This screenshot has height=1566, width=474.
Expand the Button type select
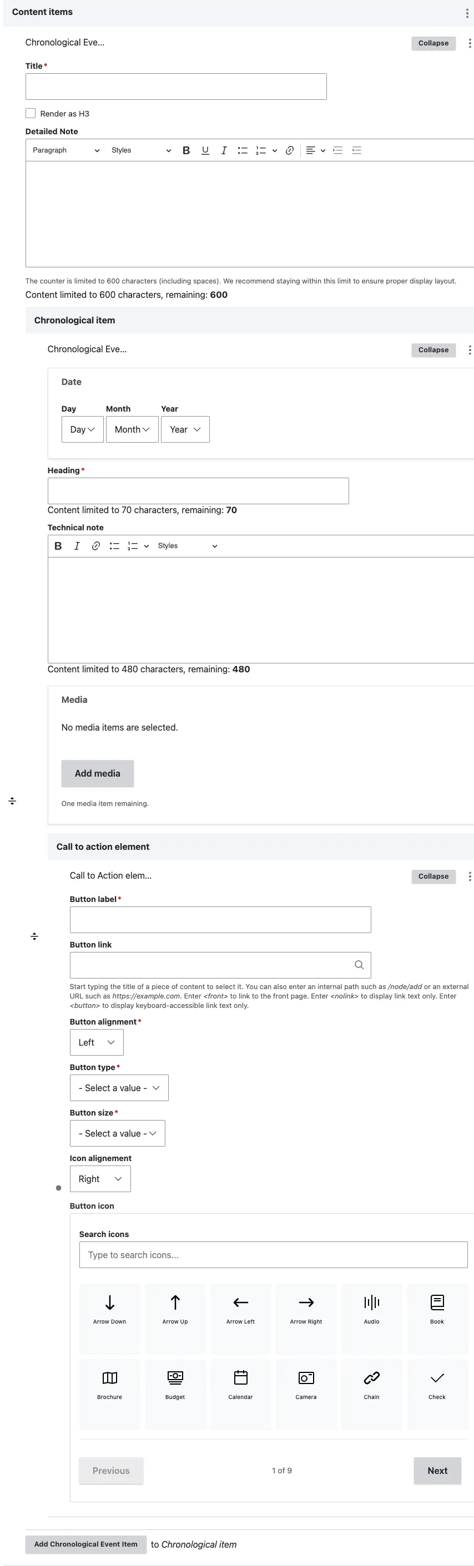(119, 1088)
